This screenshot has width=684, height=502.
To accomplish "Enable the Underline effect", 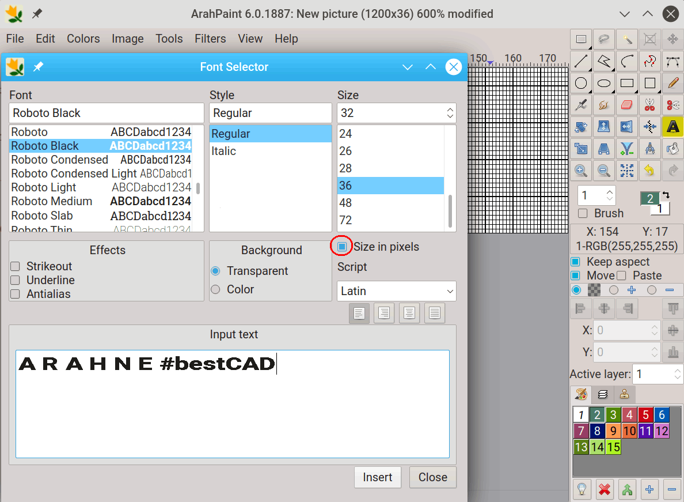I will click(x=16, y=280).
